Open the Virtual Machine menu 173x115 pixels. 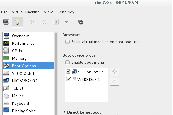26,12
